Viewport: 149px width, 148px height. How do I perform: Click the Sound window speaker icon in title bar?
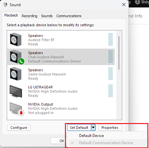(x=5, y=5)
